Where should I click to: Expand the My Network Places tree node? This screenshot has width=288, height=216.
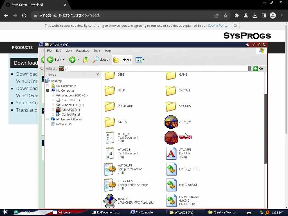[x=48, y=119]
